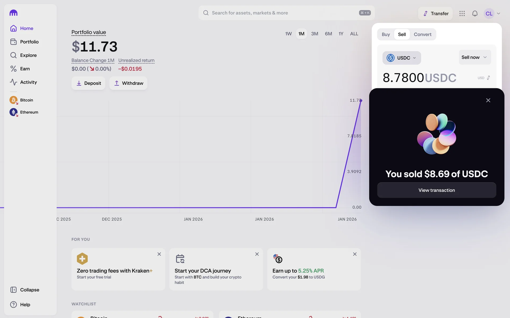The image size is (510, 318).
Task: Dismiss the Kraken+ zero fees card
Action: click(159, 254)
